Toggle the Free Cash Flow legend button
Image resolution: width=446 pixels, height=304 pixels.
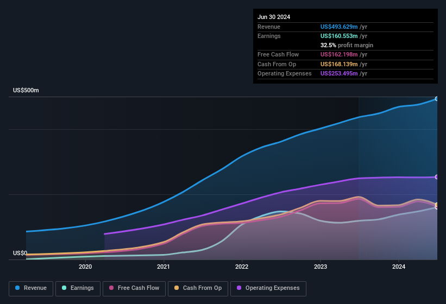pyautogui.click(x=134, y=288)
